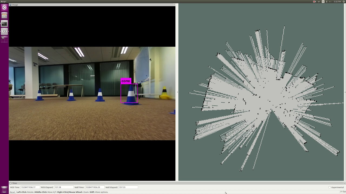Enable the Experimental checkbox
The height and width of the screenshot is (194, 346).
330,187
